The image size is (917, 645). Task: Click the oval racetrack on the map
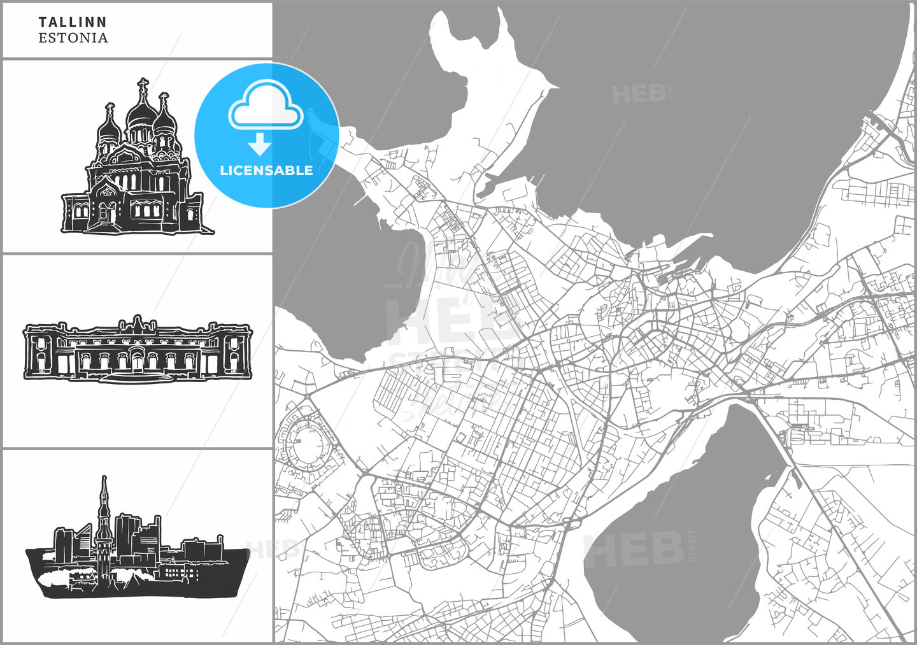click(307, 441)
